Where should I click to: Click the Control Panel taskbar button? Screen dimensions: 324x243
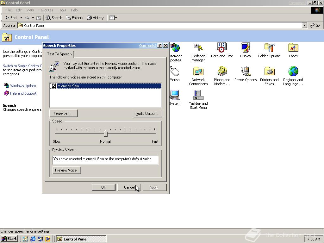click(x=81, y=239)
